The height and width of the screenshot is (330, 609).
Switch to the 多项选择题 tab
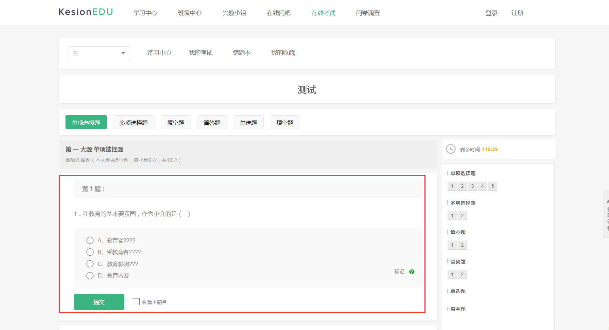pyautogui.click(x=133, y=123)
